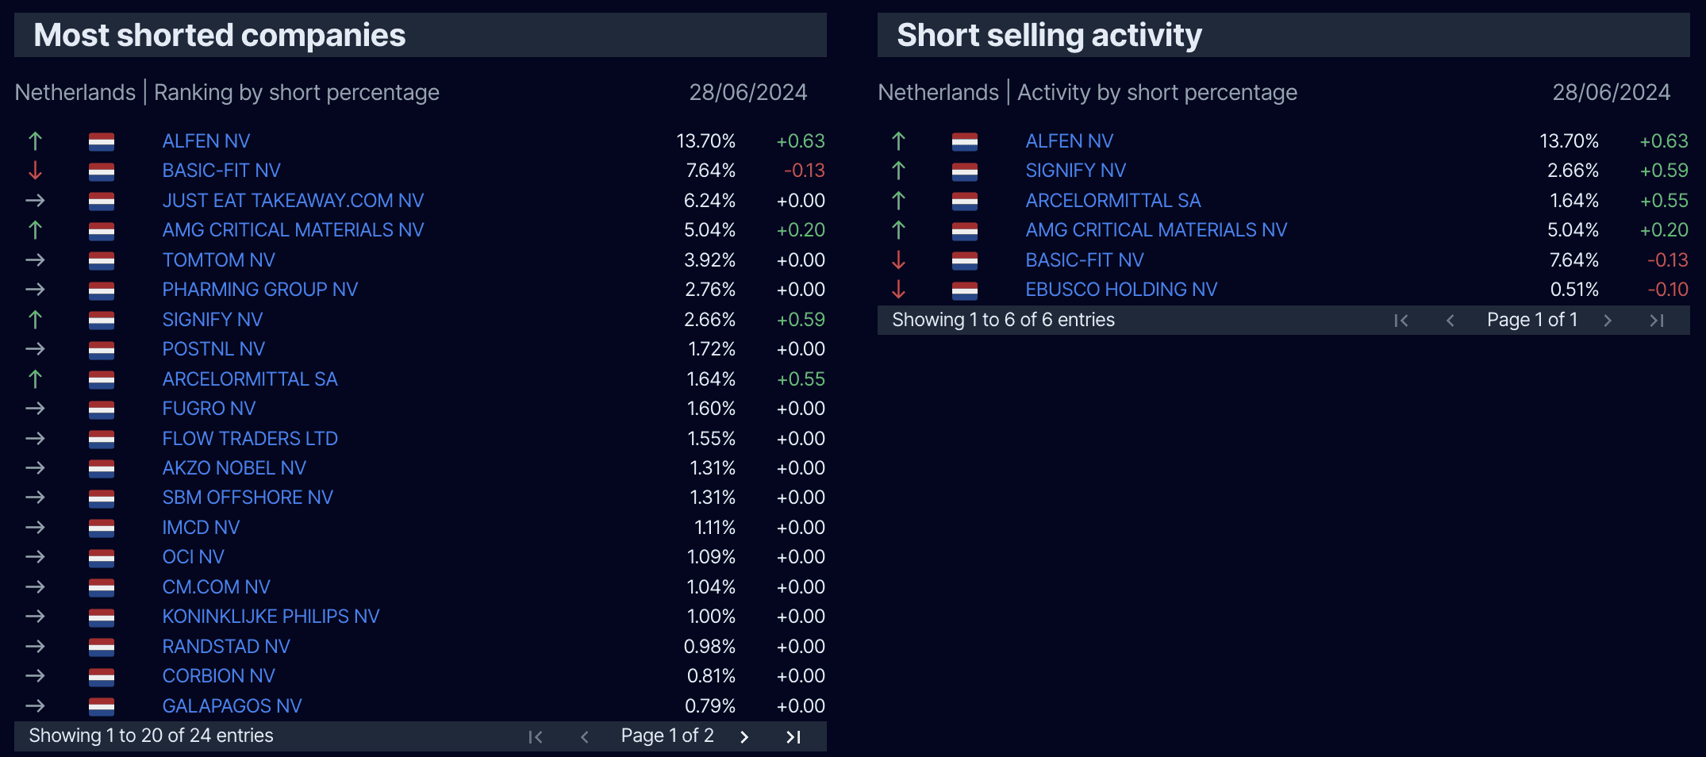Click 'Activity by short percentage' subtitle
This screenshot has height=757, width=1706.
(x=1157, y=93)
